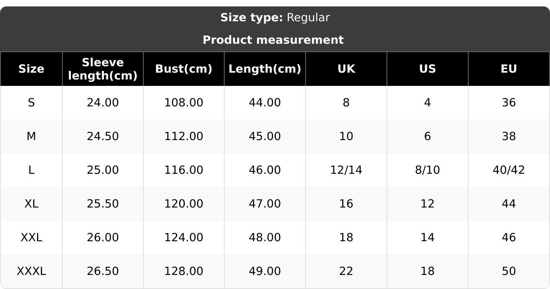Click the 40/42 EU size cell
The width and height of the screenshot is (550, 289).
tap(509, 170)
